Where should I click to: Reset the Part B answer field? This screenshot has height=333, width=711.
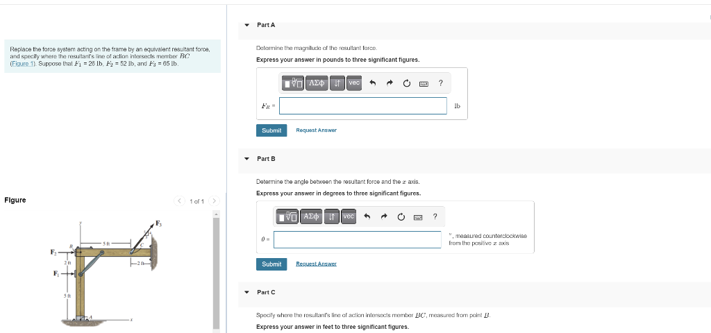coord(401,216)
